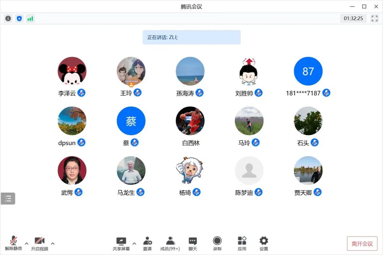Open the 应用 apps menu

tap(242, 244)
